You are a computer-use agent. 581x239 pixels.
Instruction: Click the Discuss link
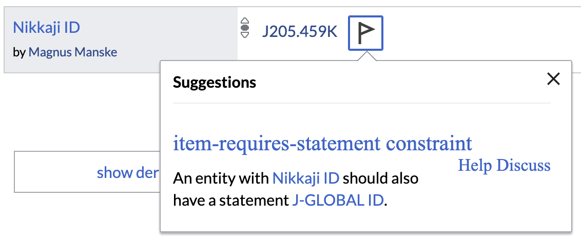coord(523,165)
